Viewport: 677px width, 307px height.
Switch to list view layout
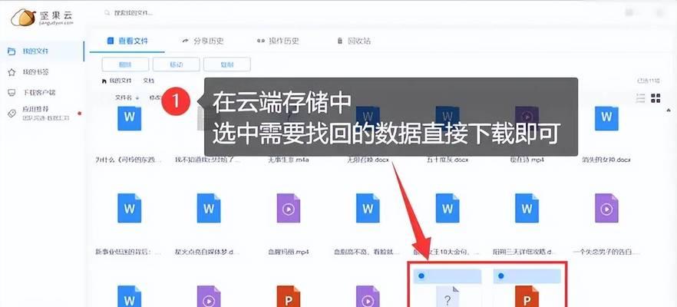640,98
